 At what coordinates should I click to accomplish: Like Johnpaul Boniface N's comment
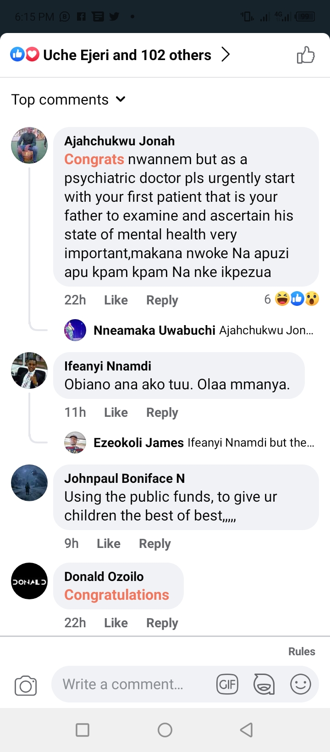[108, 543]
